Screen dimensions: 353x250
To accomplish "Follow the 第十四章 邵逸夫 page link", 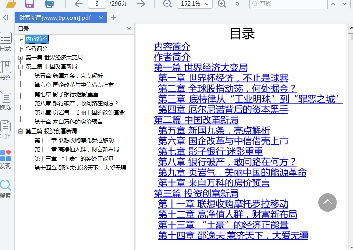I will 233,236.
